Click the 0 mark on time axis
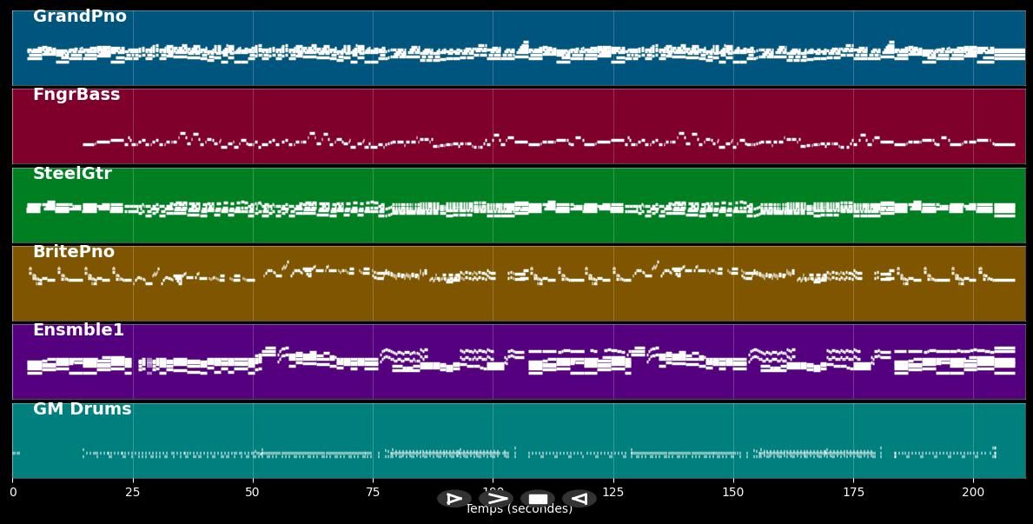The width and height of the screenshot is (1033, 524). point(12,492)
